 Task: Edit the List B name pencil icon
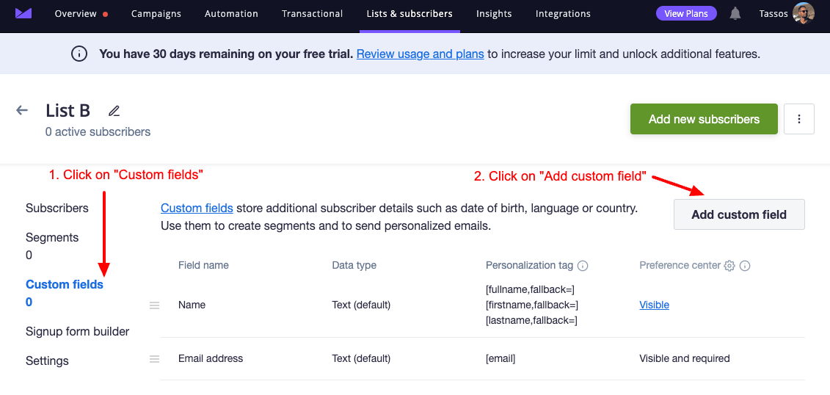click(114, 111)
